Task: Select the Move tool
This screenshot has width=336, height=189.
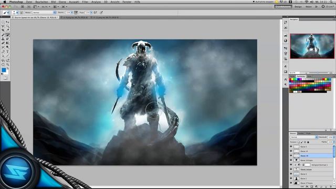Action: pyautogui.click(x=7, y=22)
